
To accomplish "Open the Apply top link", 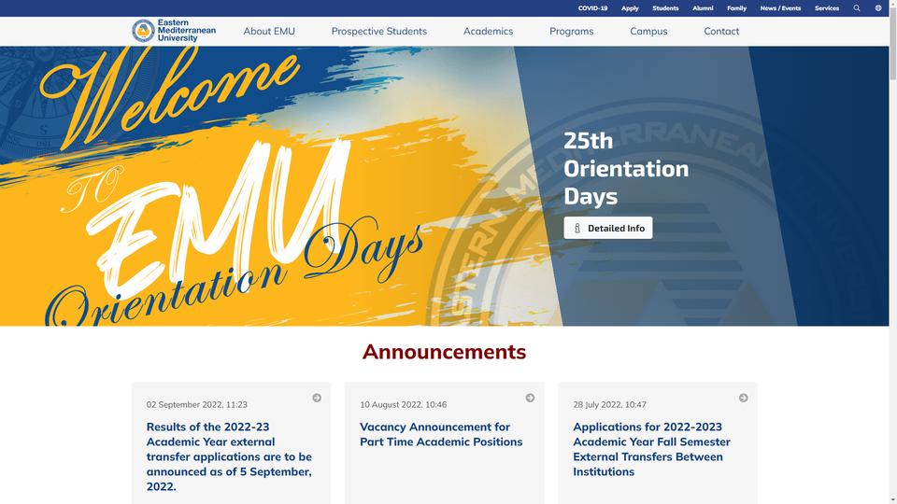I will pos(630,8).
